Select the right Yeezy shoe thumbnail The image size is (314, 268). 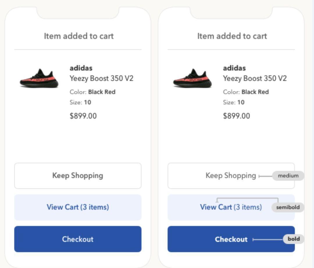[x=192, y=78]
